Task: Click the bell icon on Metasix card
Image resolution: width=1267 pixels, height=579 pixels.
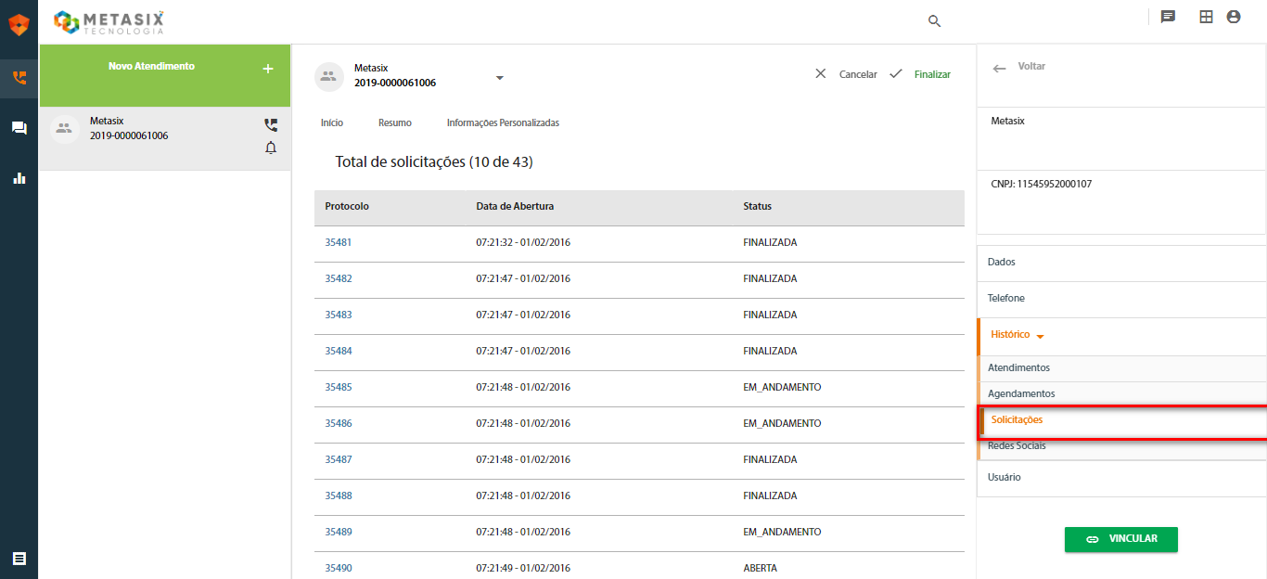Action: tap(271, 148)
